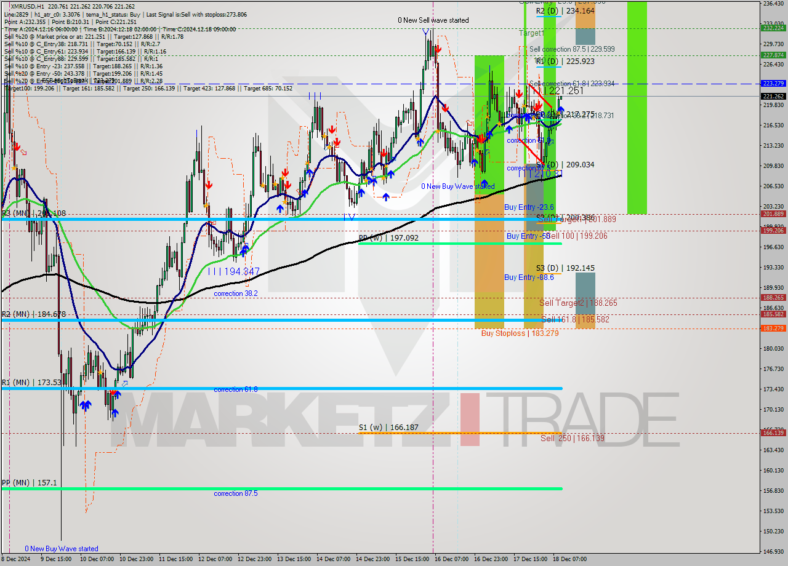Click the 'Sell Target2 | 188.265' label

click(578, 303)
